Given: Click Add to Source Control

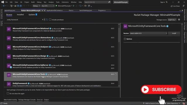Looking at the screenshot, I should 151,103.
